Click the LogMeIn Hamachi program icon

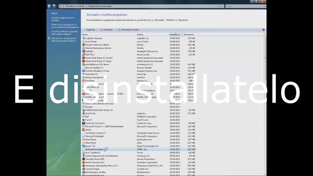(84, 38)
